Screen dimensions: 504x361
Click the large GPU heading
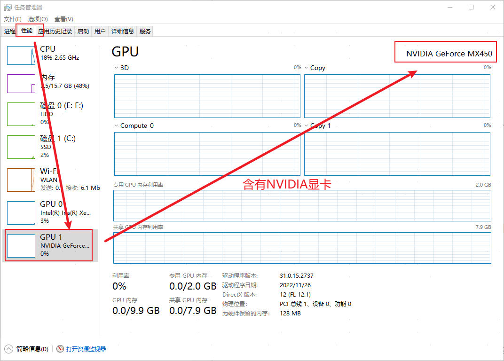click(x=125, y=52)
